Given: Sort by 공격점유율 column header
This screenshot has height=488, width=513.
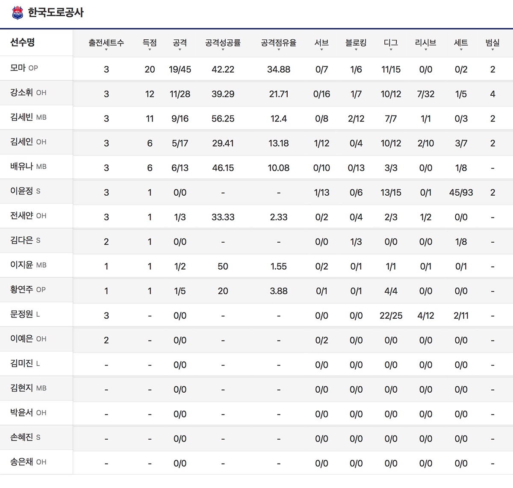Looking at the screenshot, I should click(x=278, y=43).
